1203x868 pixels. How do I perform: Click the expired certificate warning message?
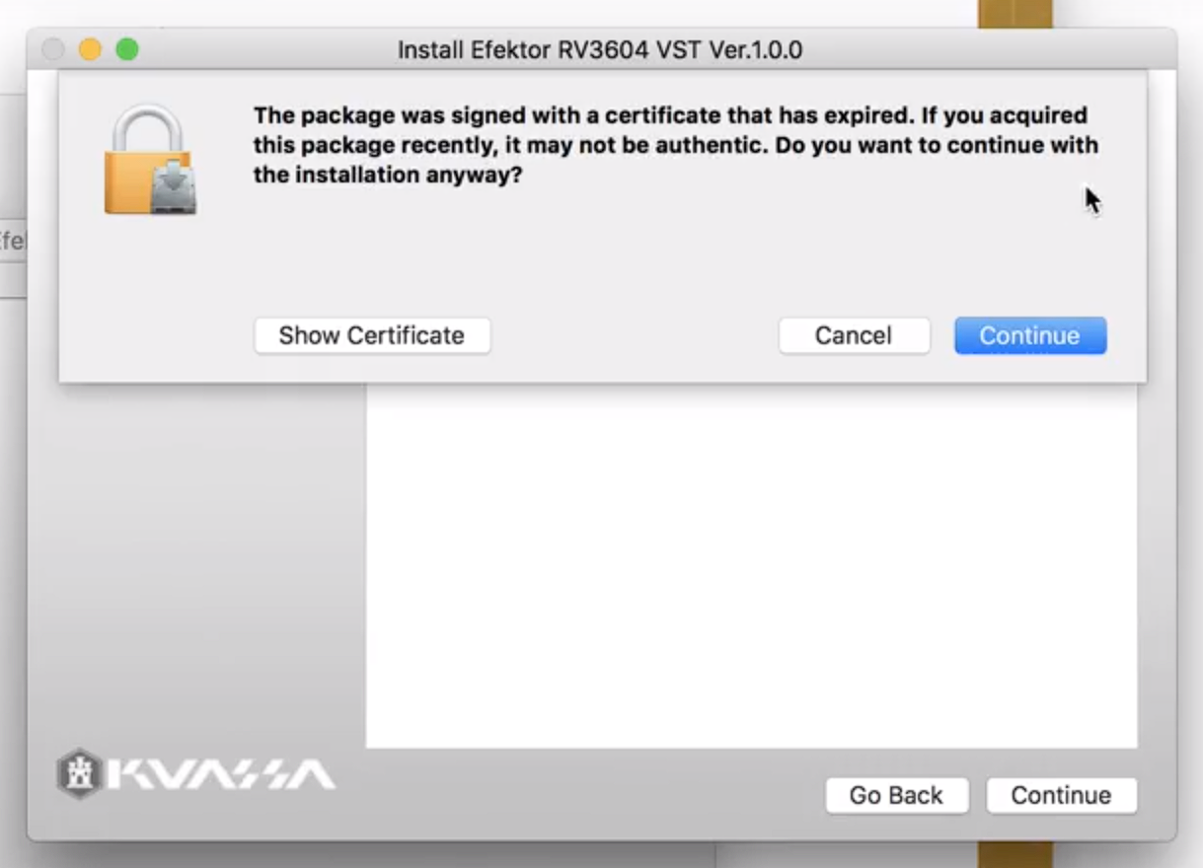[x=676, y=146]
